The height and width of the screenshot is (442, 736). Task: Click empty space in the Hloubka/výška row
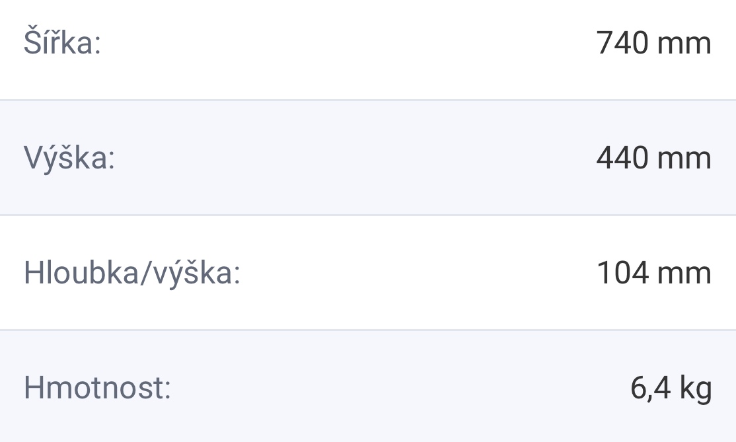[x=416, y=273]
